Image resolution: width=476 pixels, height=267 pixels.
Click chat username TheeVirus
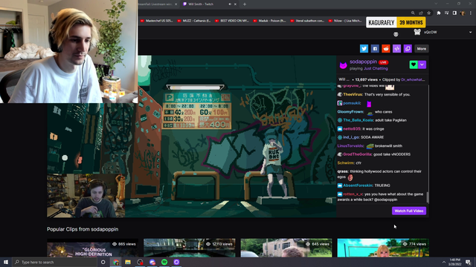click(x=353, y=94)
